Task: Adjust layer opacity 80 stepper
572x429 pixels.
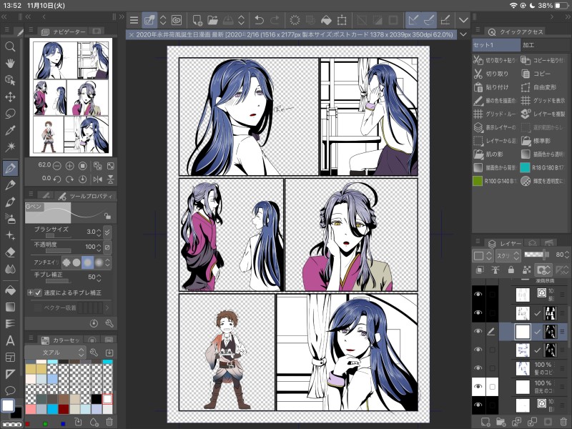Action: [566, 255]
